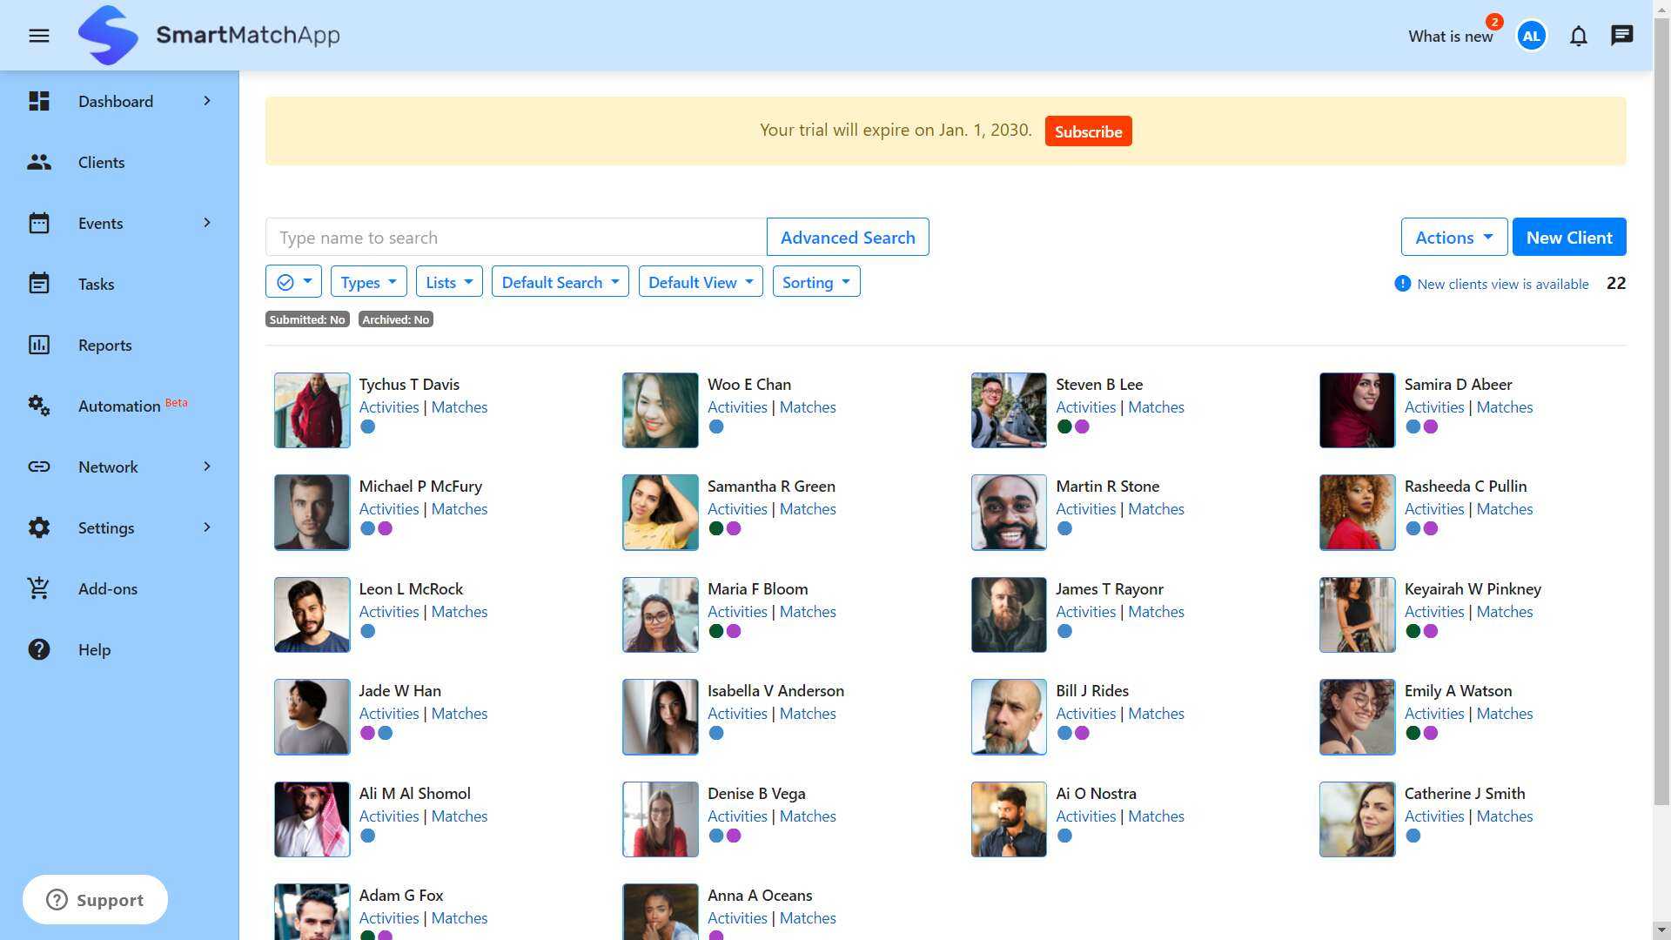Select the Reports bar-chart icon
This screenshot has width=1671, height=940.
point(38,345)
